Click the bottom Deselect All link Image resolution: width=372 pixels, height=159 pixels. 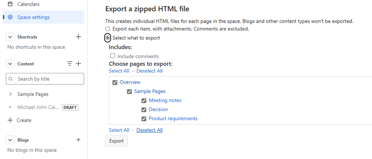[x=149, y=130]
